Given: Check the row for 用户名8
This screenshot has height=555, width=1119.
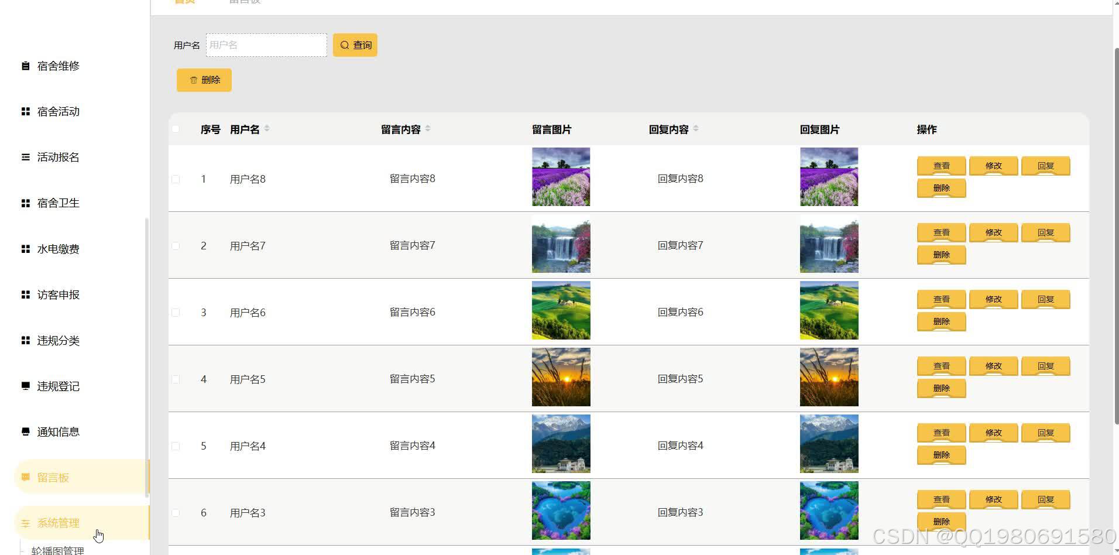Looking at the screenshot, I should click(176, 179).
